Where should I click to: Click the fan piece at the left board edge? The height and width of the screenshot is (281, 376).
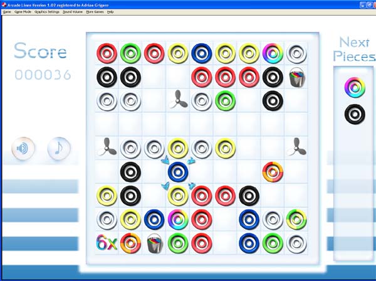[x=107, y=147]
